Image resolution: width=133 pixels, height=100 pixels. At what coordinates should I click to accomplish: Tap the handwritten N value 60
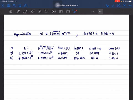[x=12, y=58]
